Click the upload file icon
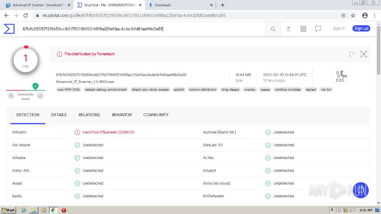Screen dimensions: 381x214 point(288,29)
